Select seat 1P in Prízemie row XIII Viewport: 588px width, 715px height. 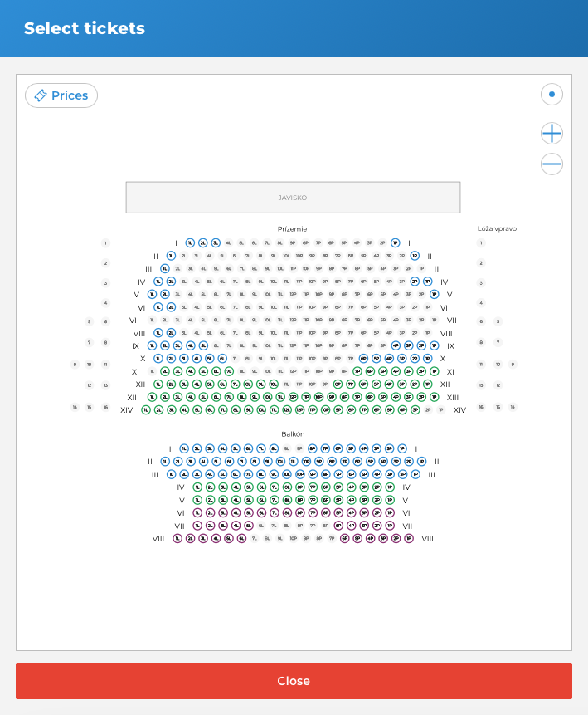click(434, 397)
